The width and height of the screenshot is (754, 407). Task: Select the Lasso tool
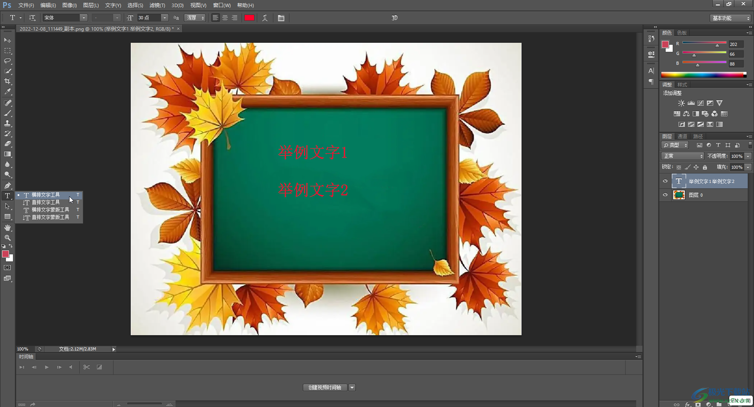tap(7, 61)
